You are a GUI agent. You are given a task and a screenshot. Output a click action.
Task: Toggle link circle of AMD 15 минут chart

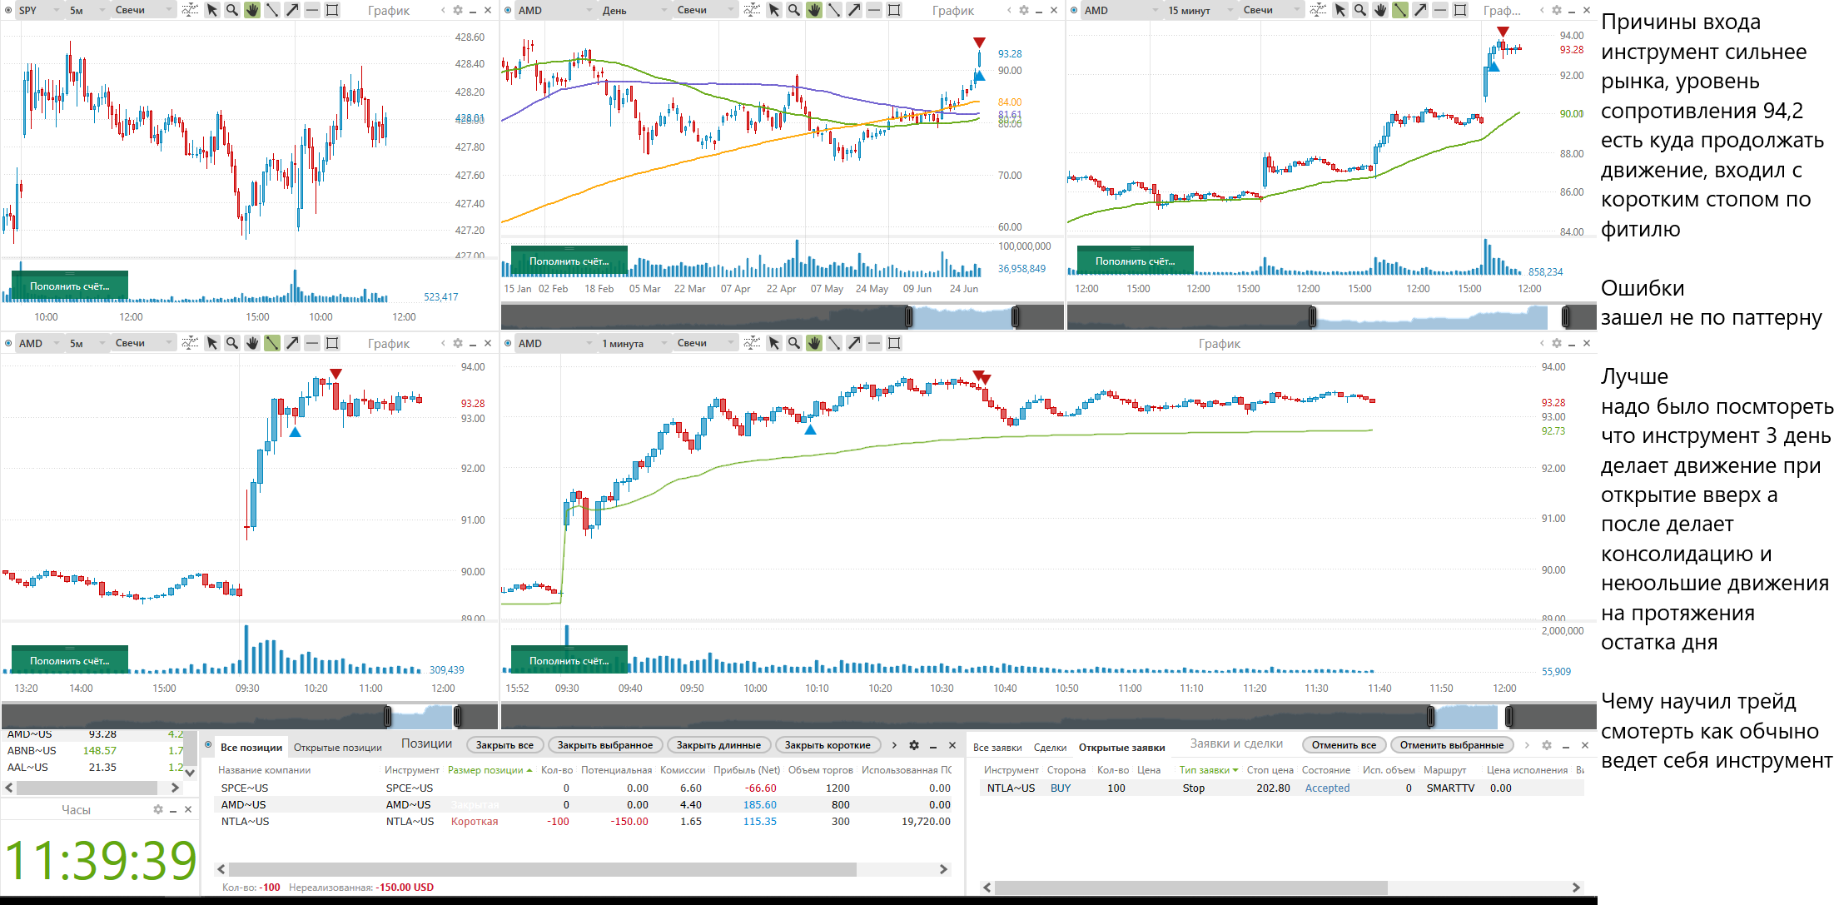(x=1074, y=10)
